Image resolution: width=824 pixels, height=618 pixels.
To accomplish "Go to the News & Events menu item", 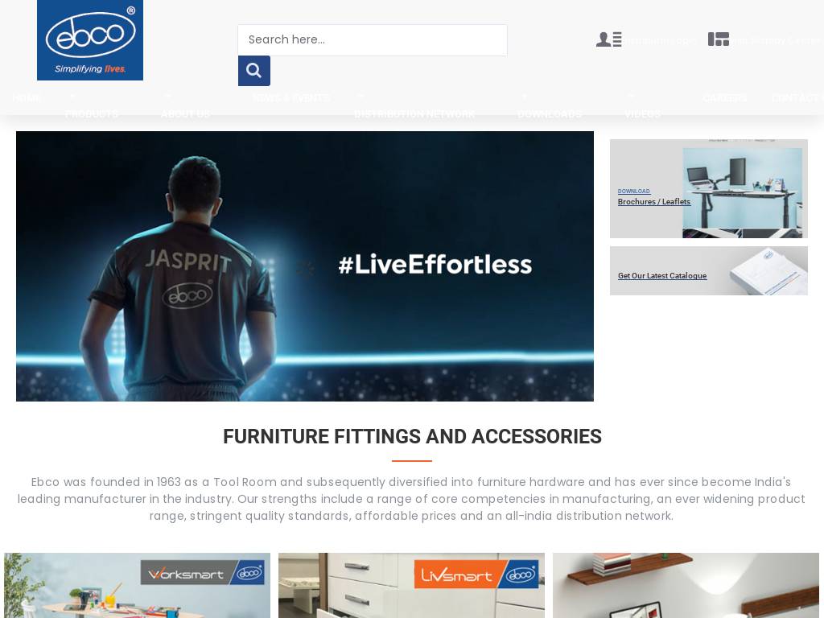I will [290, 97].
